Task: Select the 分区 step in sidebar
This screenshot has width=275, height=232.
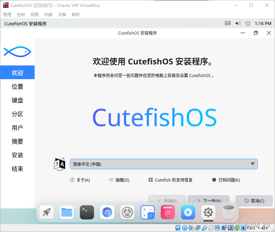Action: (x=17, y=114)
